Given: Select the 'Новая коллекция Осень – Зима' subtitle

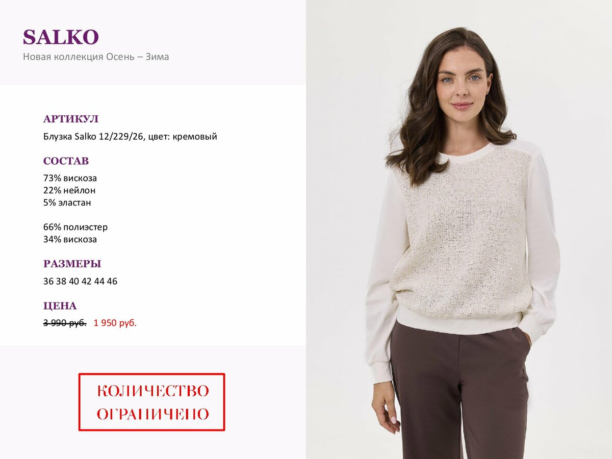Looking at the screenshot, I should click(x=96, y=57).
